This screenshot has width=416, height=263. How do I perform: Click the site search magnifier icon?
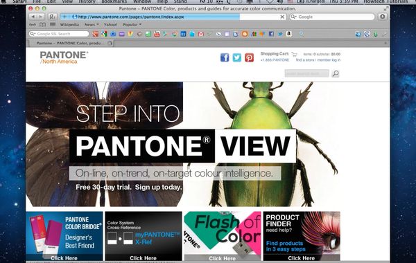[x=336, y=73]
